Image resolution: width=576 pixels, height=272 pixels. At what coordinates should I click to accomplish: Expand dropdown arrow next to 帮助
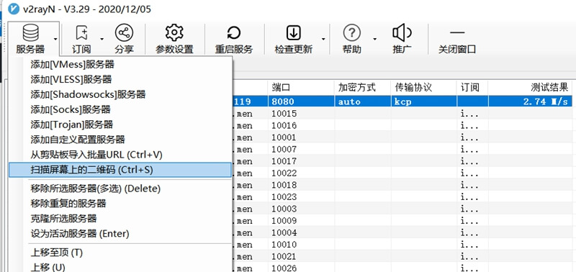(x=375, y=39)
